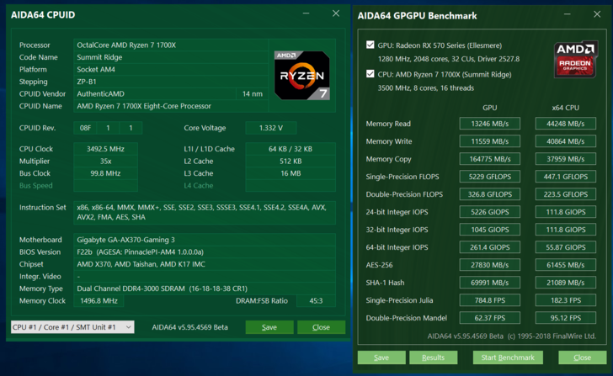
Task: Click the 223.5 GFLOPS CPU result
Action: coord(566,194)
